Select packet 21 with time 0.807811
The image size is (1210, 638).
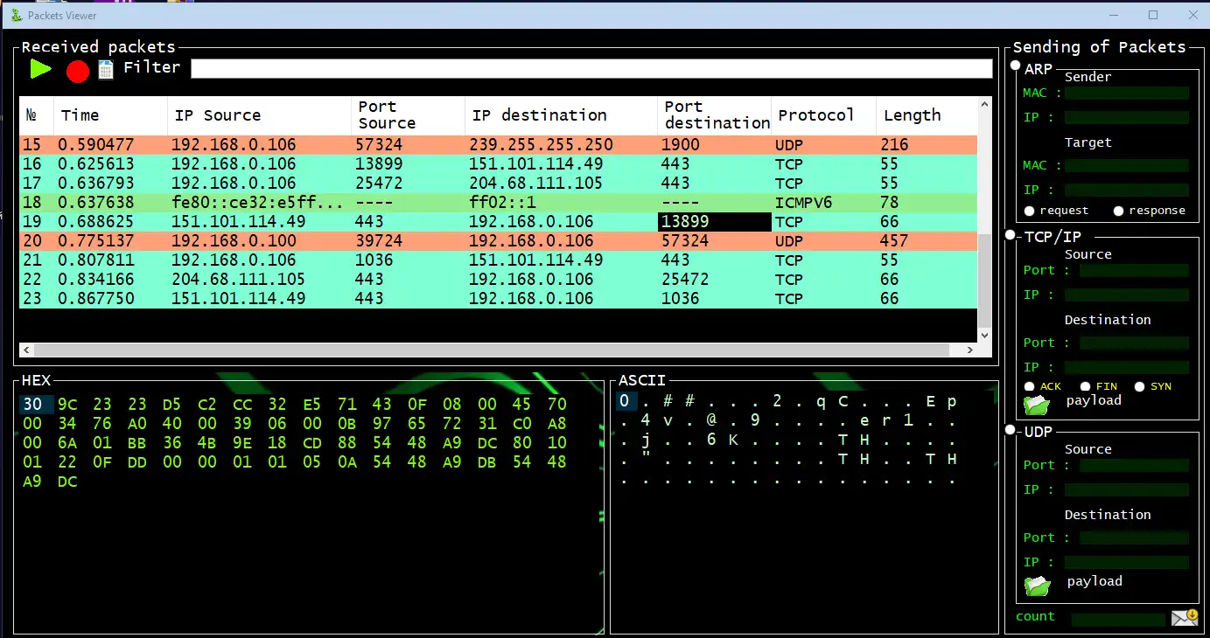click(498, 260)
